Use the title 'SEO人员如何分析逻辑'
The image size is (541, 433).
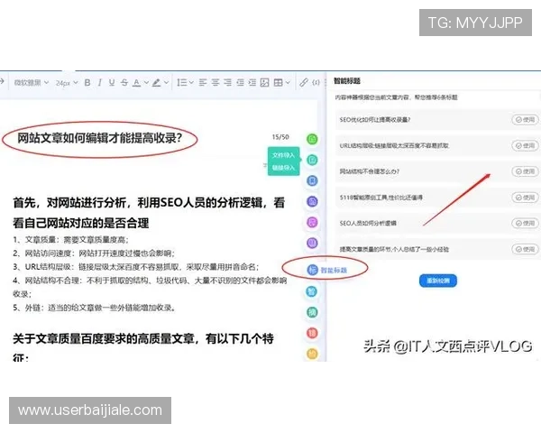point(525,223)
